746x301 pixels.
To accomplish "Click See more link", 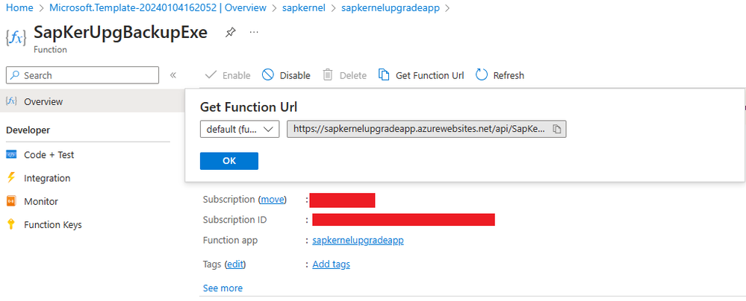I will 223,288.
